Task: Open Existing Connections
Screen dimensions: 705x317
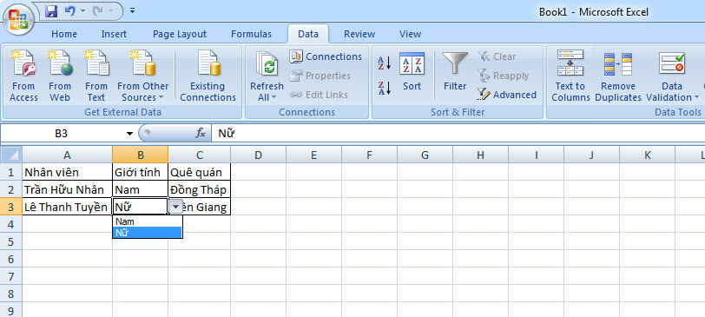Action: [208, 76]
